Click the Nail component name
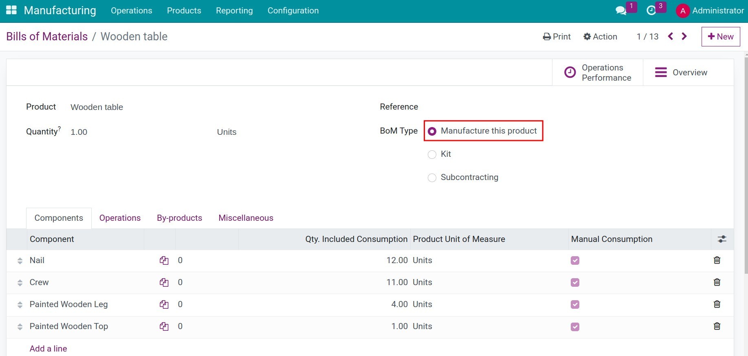748x356 pixels. coord(37,260)
